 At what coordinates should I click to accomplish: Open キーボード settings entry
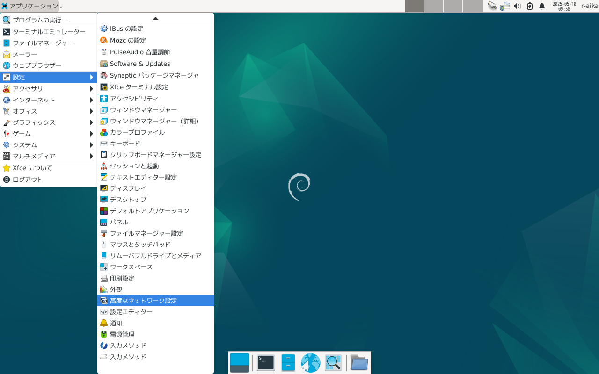pyautogui.click(x=155, y=144)
